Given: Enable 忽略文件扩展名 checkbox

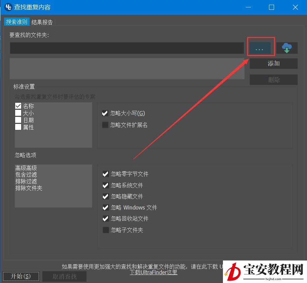Looking at the screenshot, I should [x=105, y=125].
